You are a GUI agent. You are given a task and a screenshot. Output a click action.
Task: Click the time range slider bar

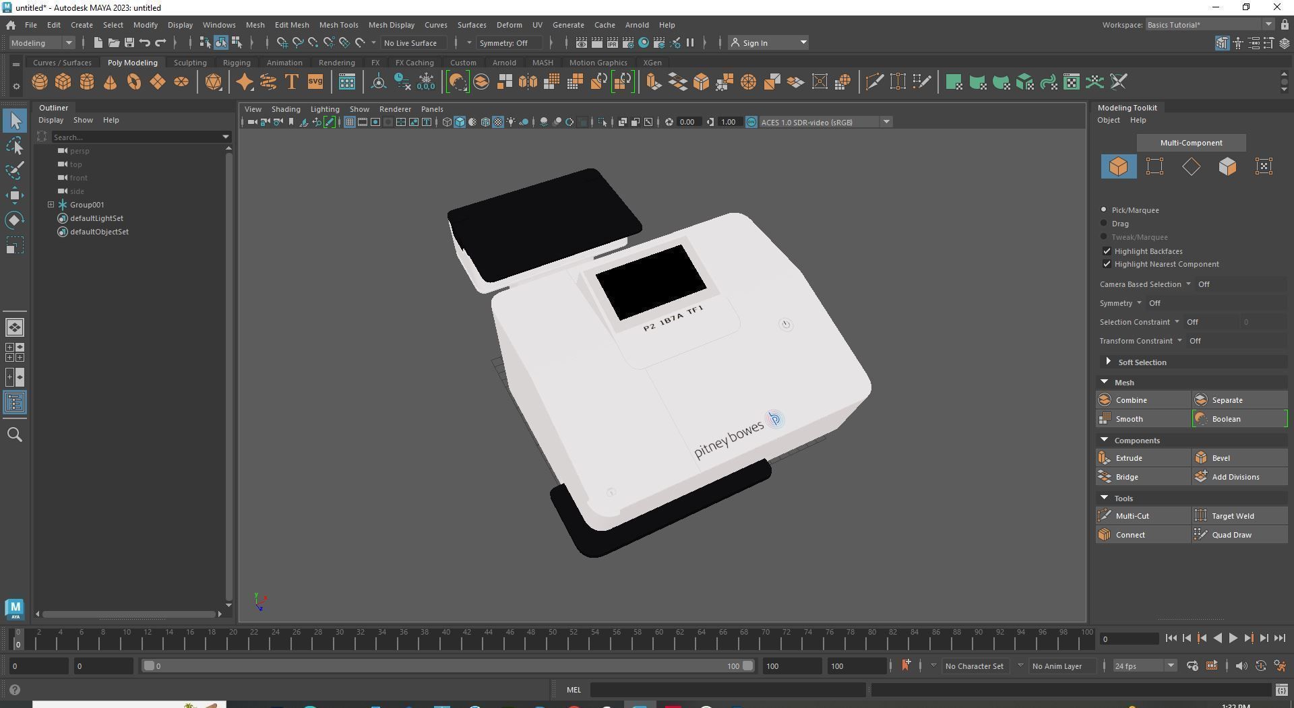pyautogui.click(x=448, y=666)
